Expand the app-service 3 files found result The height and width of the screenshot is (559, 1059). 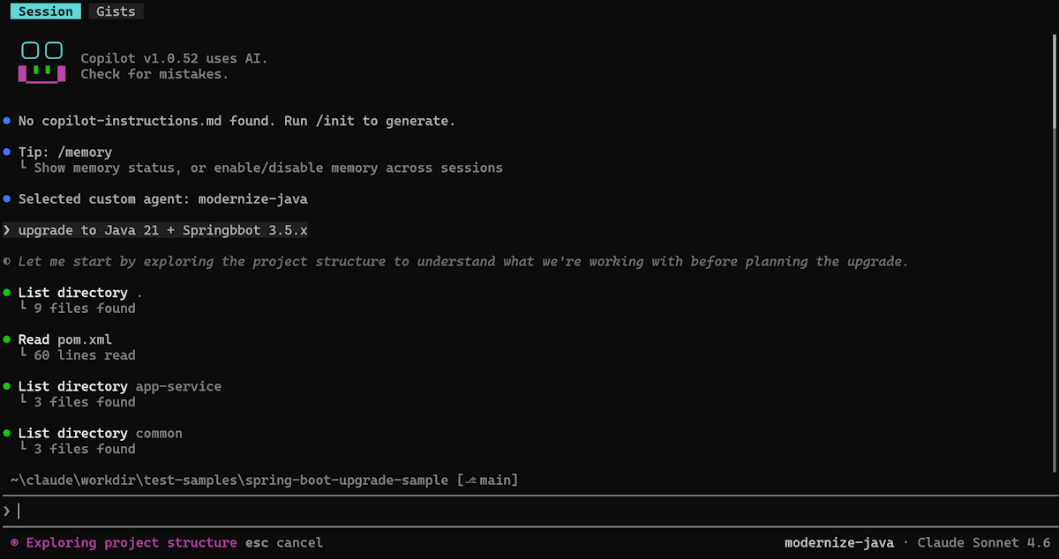click(119, 394)
